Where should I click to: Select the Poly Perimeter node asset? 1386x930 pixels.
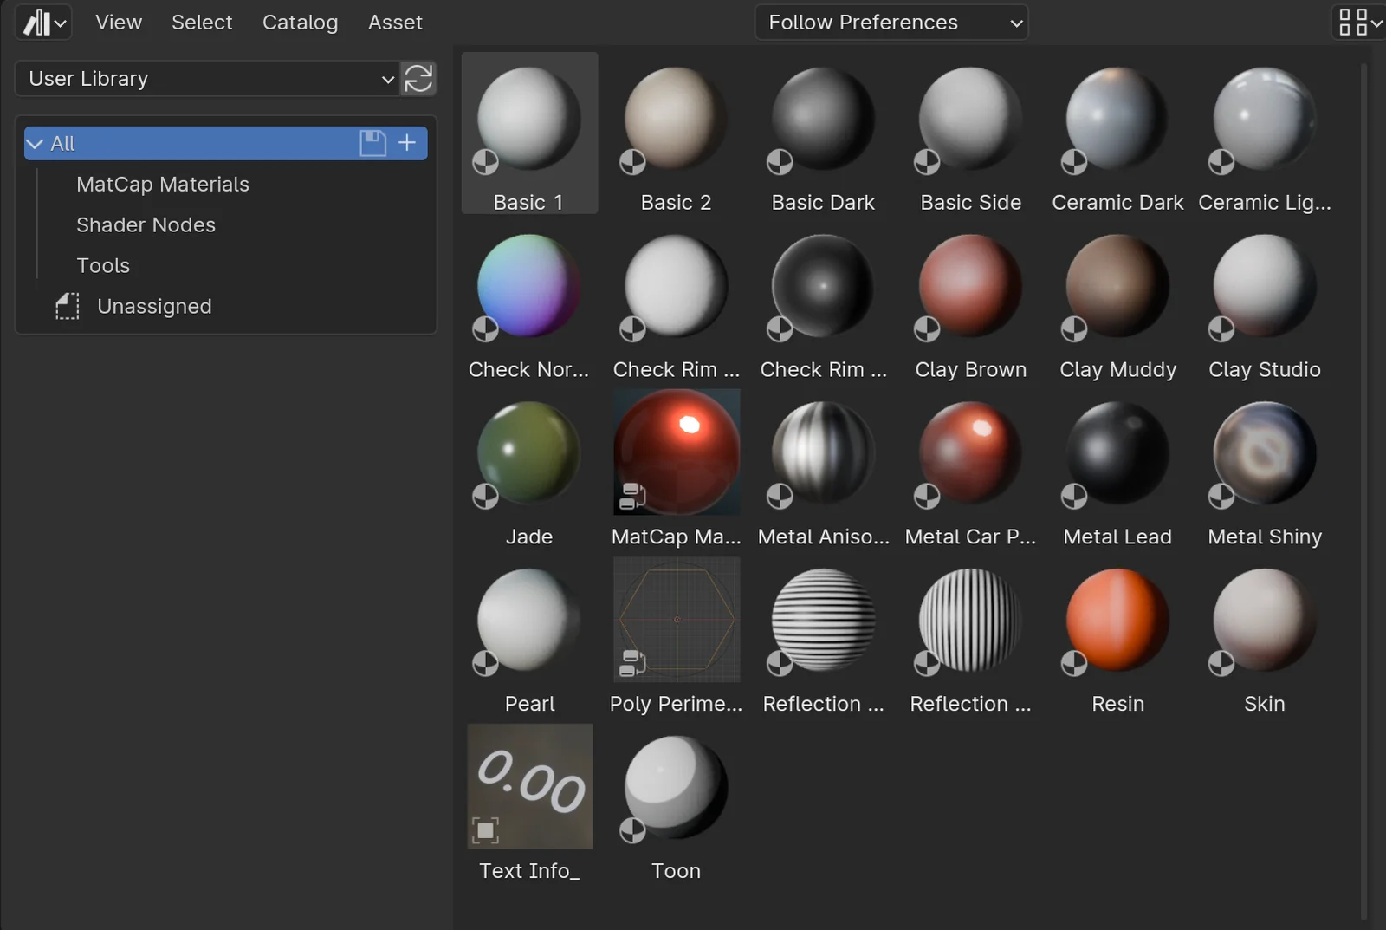677,620
